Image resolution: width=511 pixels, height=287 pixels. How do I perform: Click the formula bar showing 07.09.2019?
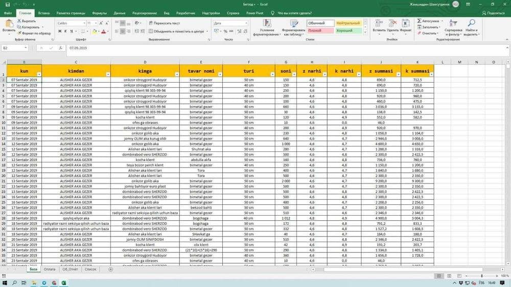(x=287, y=48)
